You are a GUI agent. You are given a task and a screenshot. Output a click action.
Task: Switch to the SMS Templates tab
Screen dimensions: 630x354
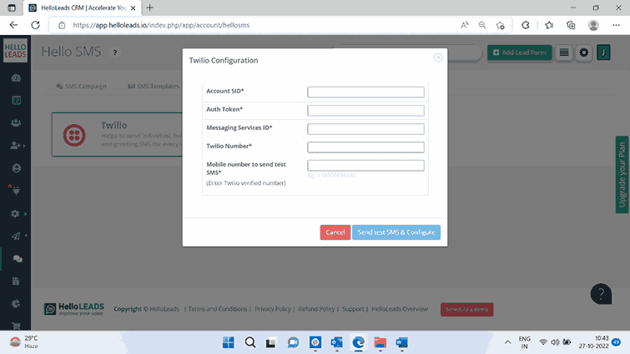pyautogui.click(x=154, y=86)
